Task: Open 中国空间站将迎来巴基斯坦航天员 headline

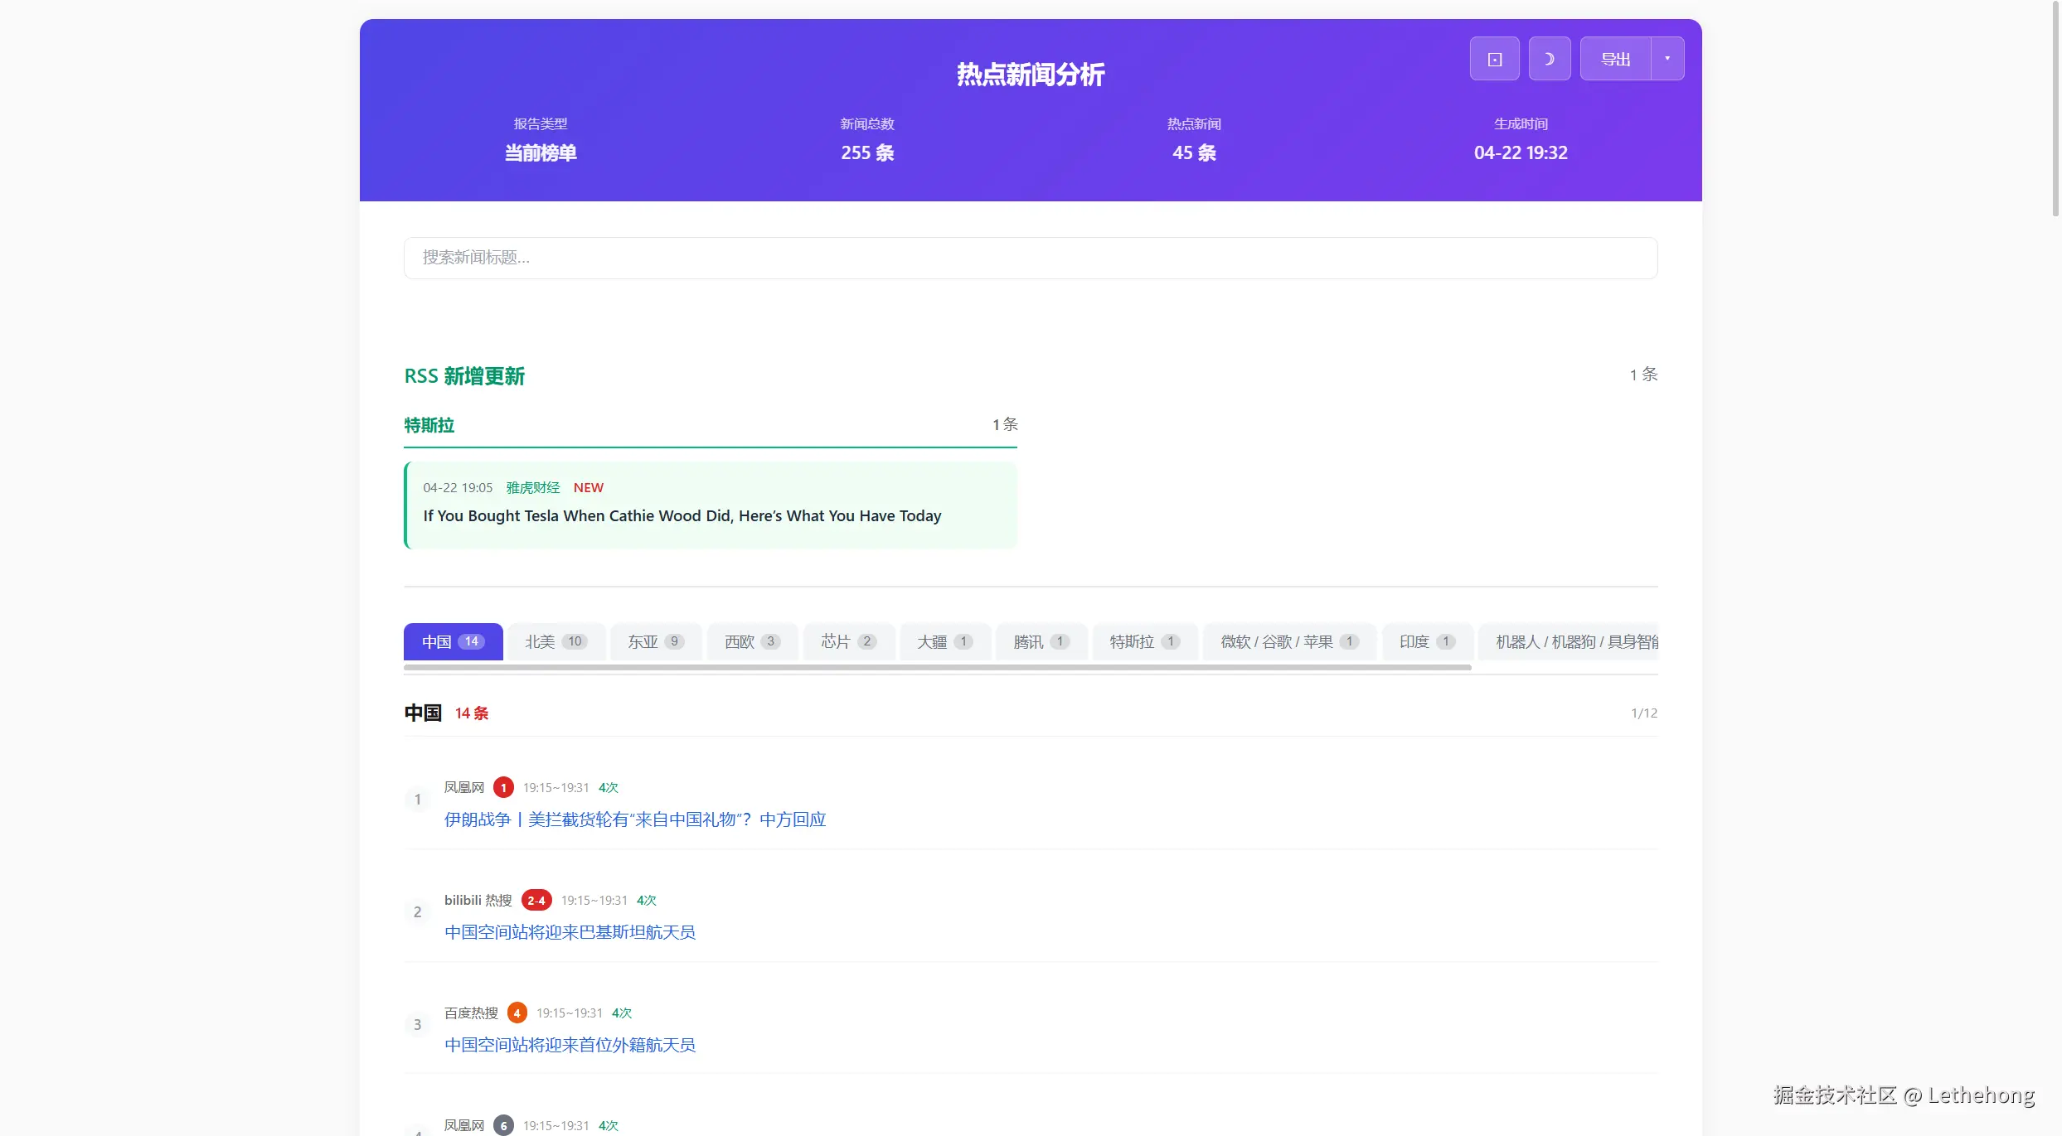Action: click(x=570, y=932)
